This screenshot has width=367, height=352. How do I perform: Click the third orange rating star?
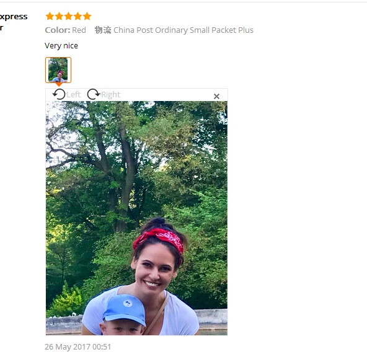click(x=68, y=16)
